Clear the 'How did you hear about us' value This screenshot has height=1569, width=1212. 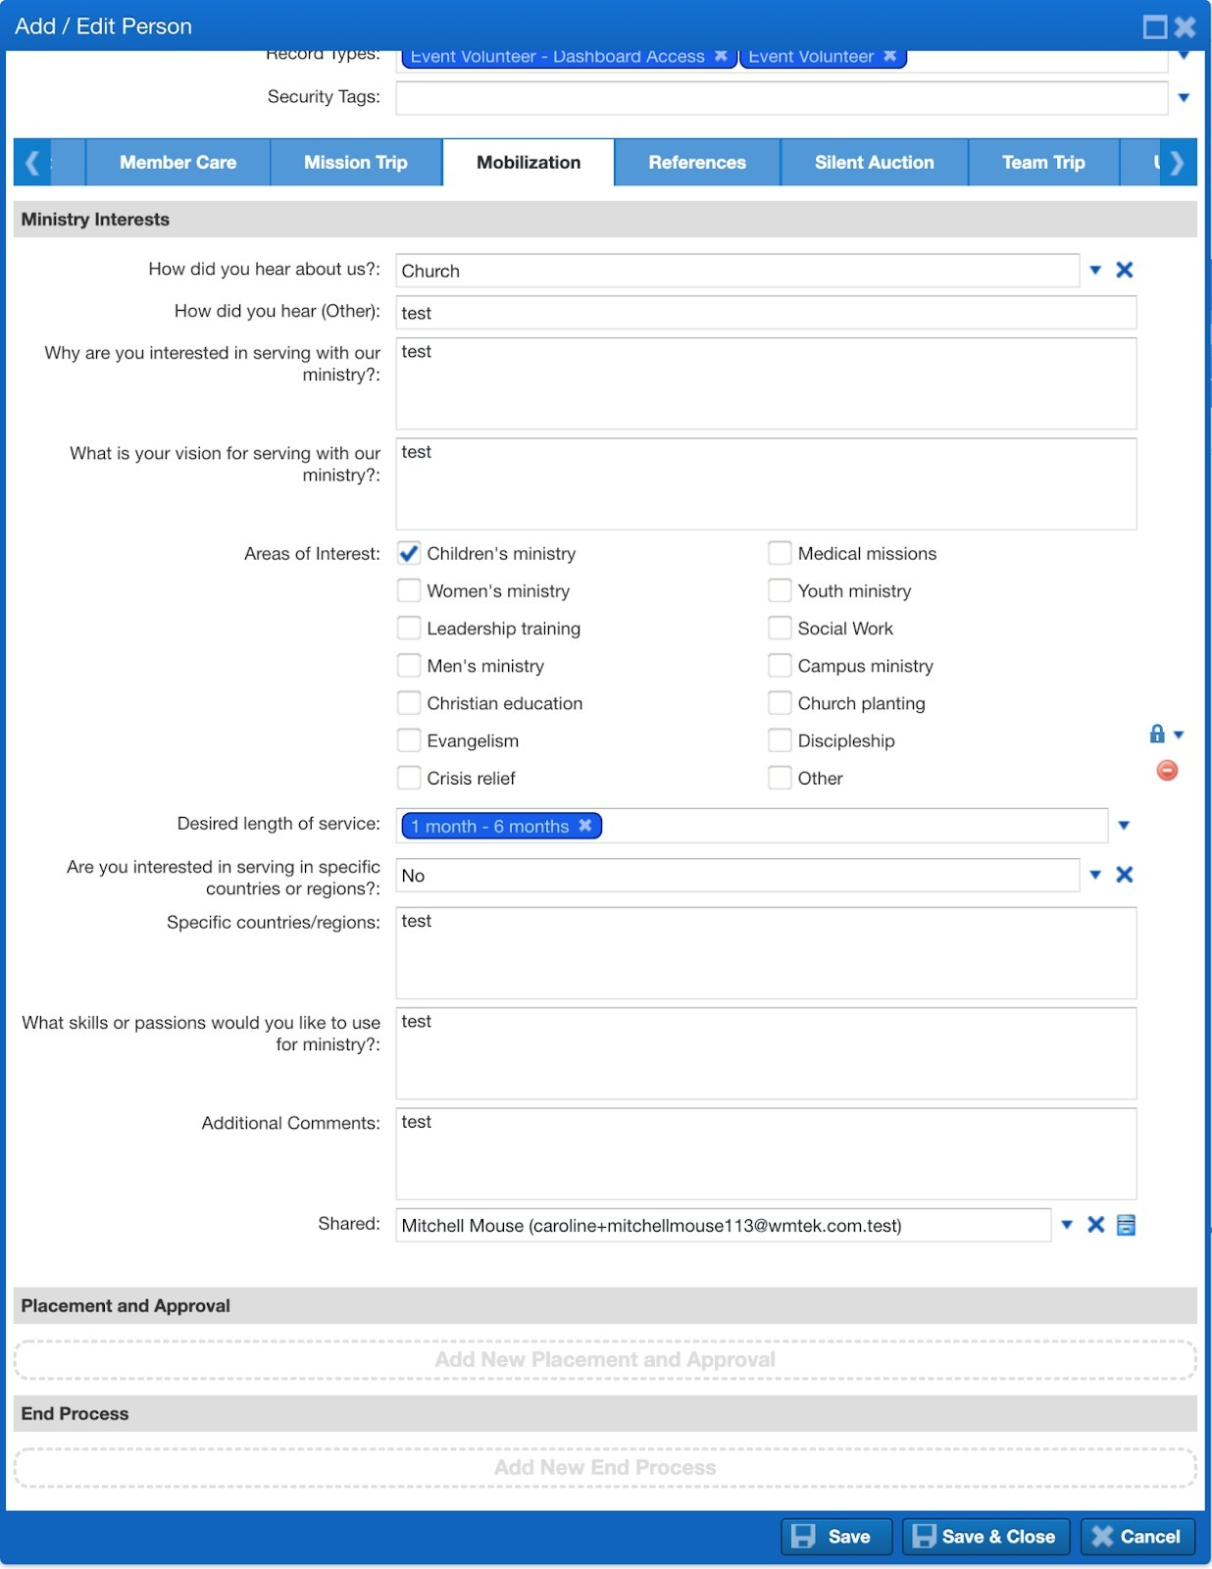tap(1125, 270)
